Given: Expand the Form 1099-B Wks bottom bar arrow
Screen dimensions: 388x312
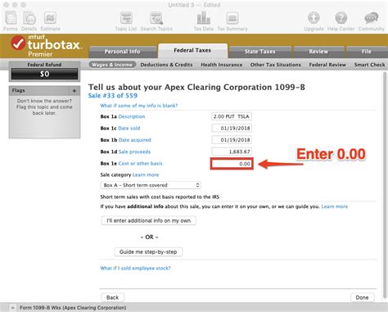Looking at the screenshot, I should (12, 308).
